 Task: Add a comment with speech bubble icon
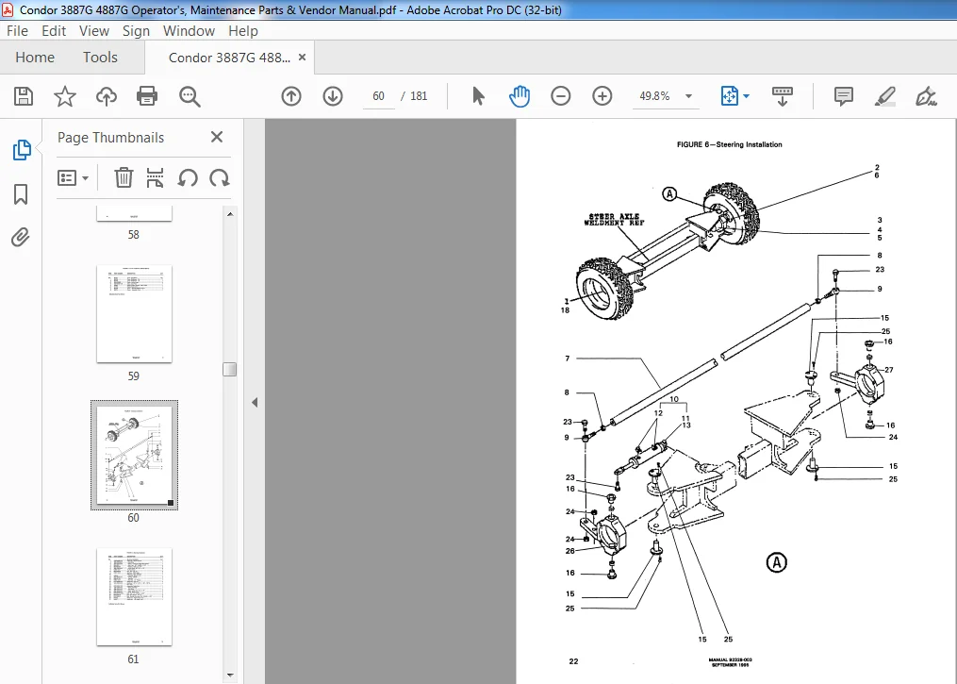tap(844, 96)
